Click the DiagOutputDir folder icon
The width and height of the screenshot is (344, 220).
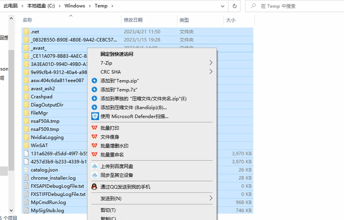[26, 105]
